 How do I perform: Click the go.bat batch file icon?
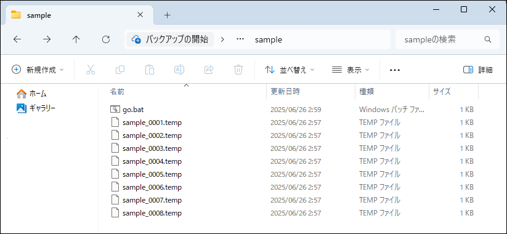tap(115, 110)
